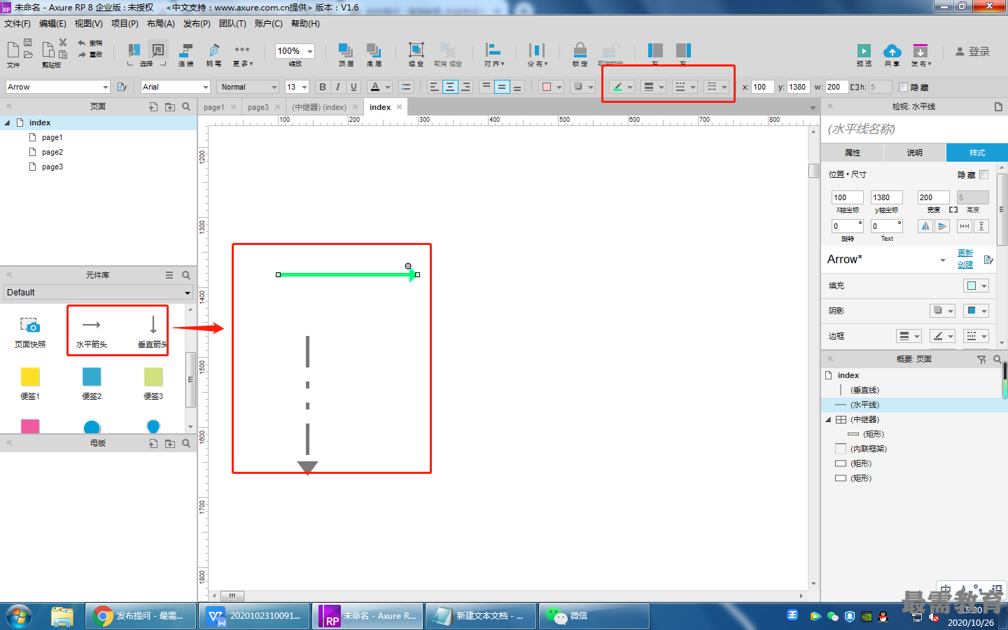Open the 分布 distribute tool

(537, 55)
